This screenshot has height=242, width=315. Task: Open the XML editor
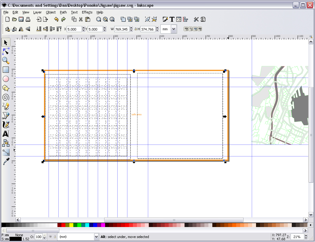tap(178, 19)
